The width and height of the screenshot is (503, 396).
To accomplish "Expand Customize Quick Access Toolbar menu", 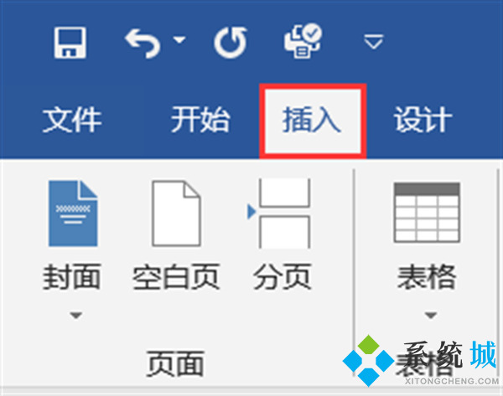I will tap(373, 42).
